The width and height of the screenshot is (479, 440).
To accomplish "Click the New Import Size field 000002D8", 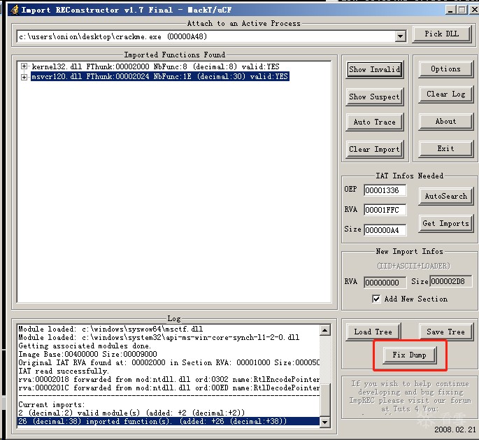I will (451, 281).
